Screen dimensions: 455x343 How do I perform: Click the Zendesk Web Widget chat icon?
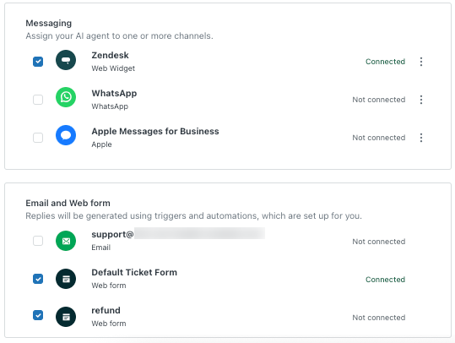click(66, 60)
